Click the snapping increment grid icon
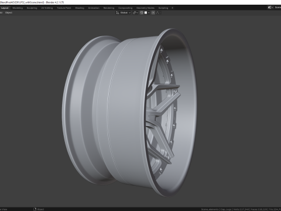 pos(146,13)
